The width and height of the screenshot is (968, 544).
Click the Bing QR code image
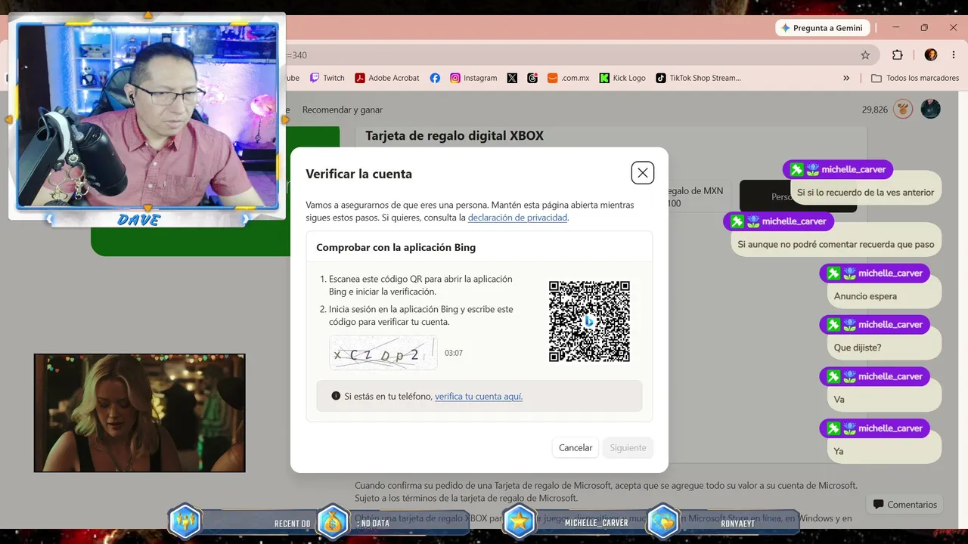[589, 322]
